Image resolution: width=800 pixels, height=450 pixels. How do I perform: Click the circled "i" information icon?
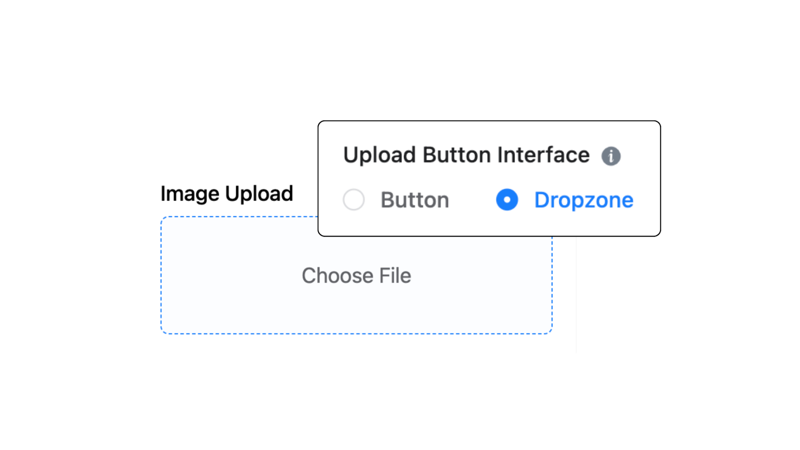tap(611, 156)
